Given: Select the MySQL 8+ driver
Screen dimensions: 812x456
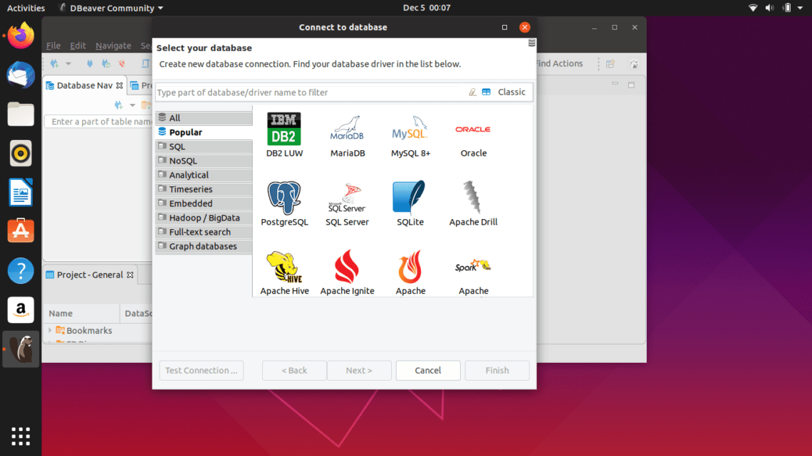Looking at the screenshot, I should pyautogui.click(x=410, y=134).
